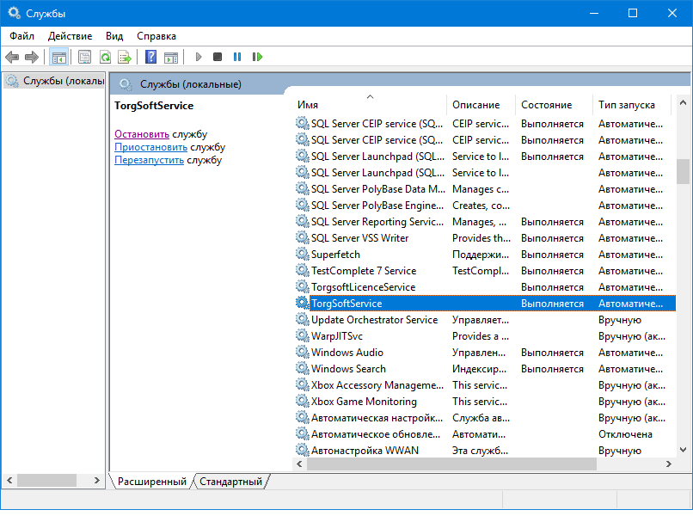The image size is (693, 516).
Task: Open the Действие menu
Action: coord(71,36)
